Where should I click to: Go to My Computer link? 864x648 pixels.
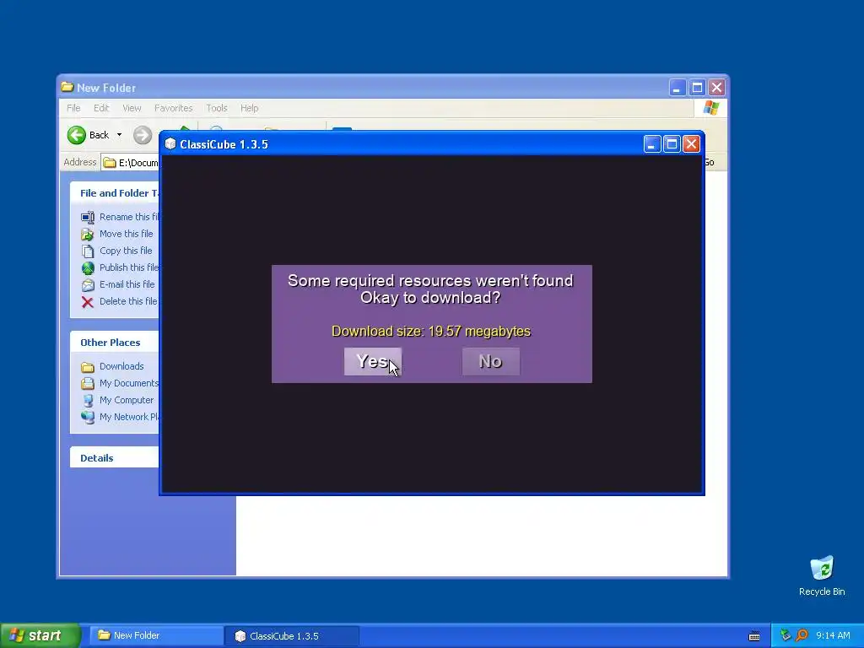[x=127, y=400]
